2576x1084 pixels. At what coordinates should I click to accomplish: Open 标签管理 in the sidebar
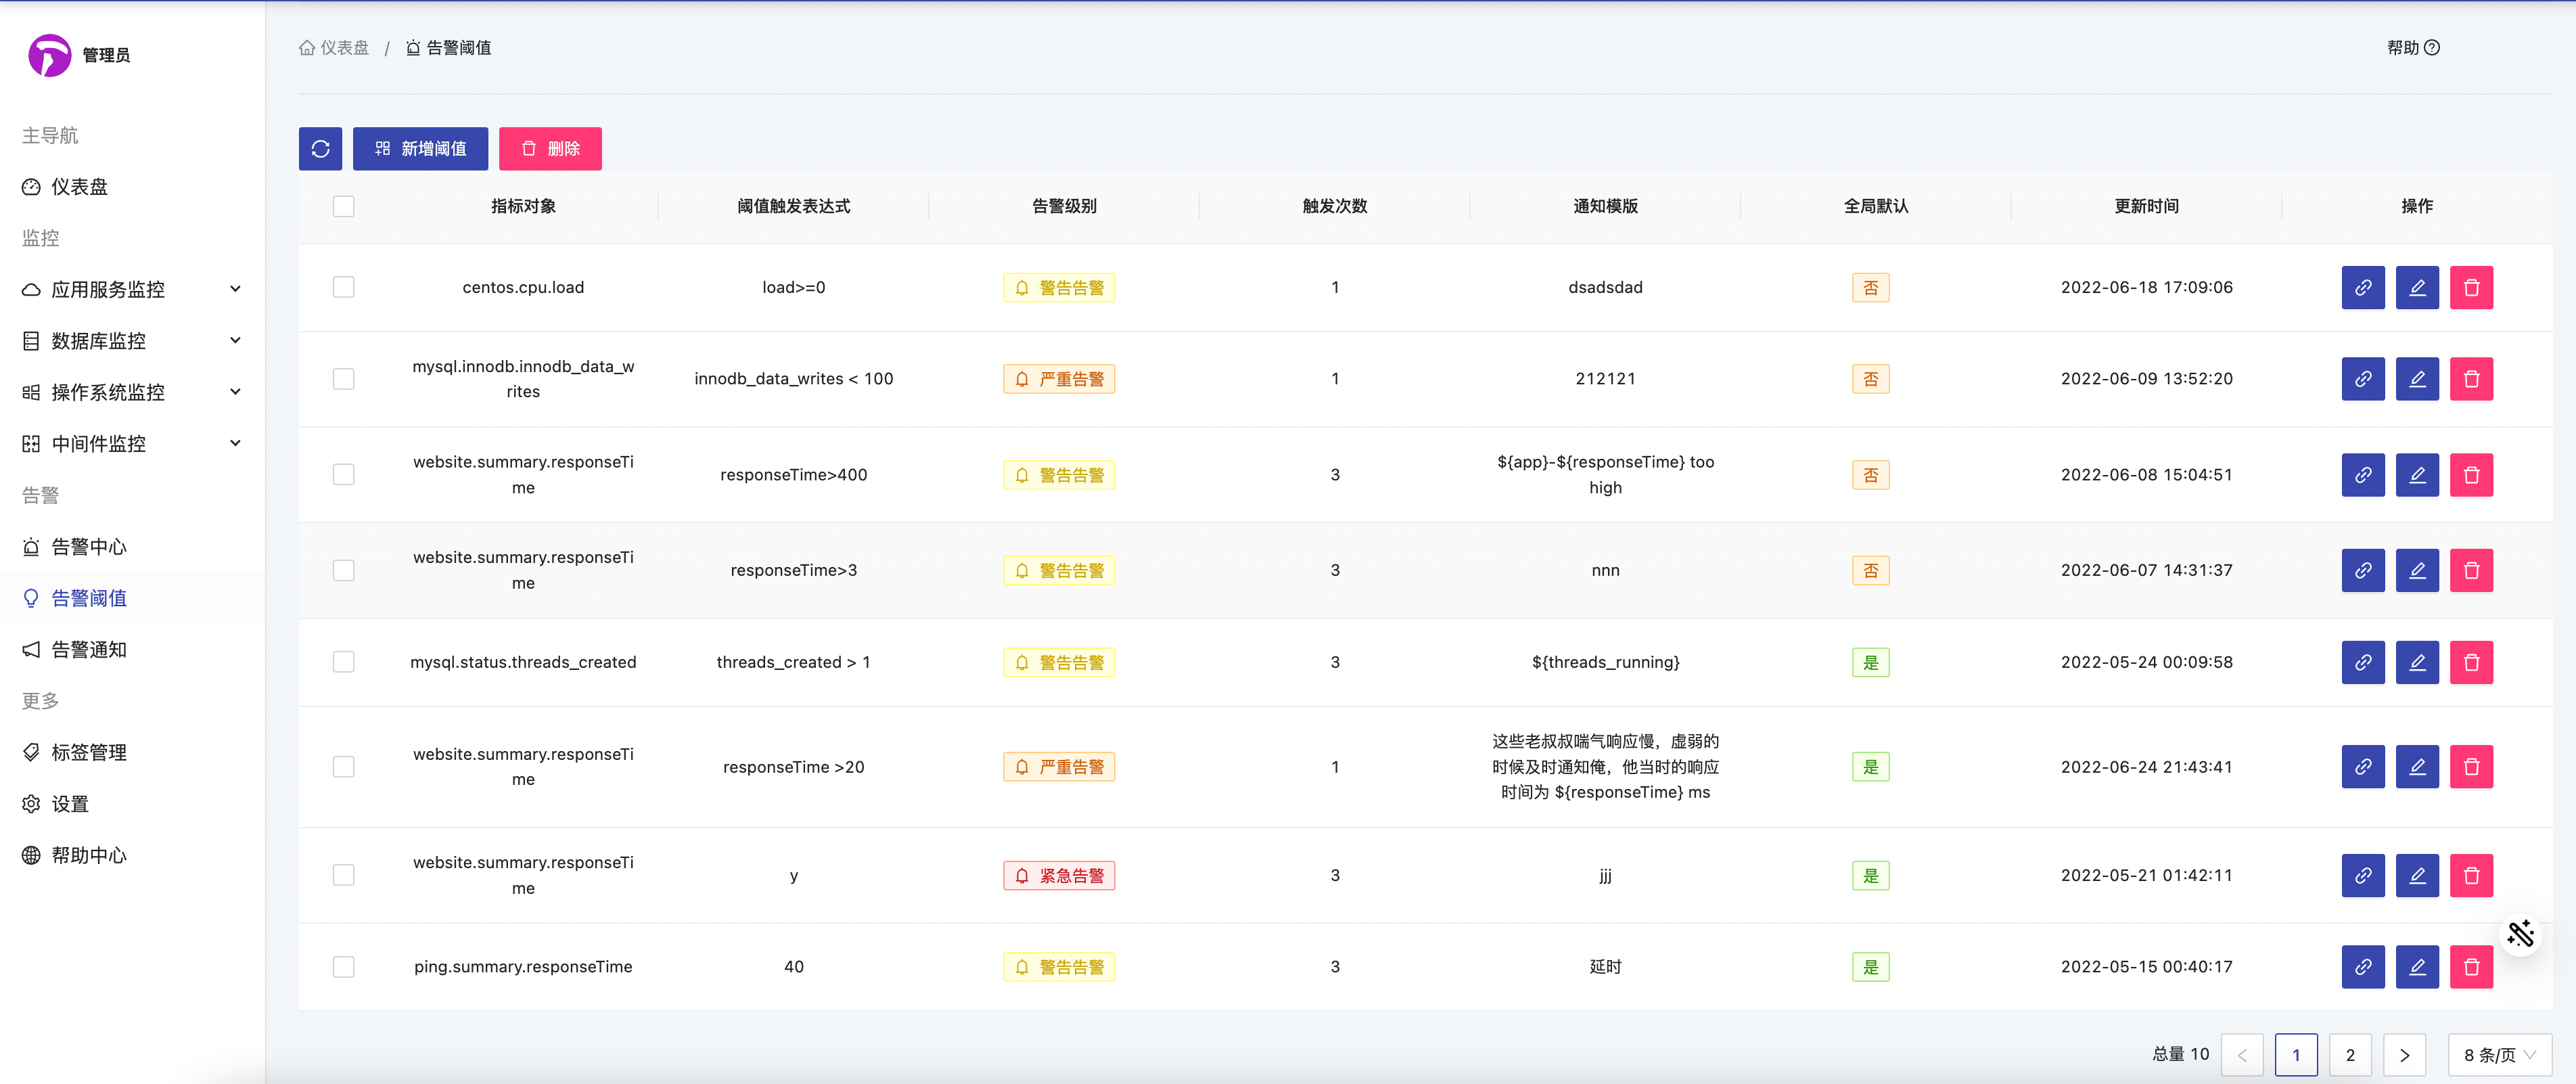[132, 752]
